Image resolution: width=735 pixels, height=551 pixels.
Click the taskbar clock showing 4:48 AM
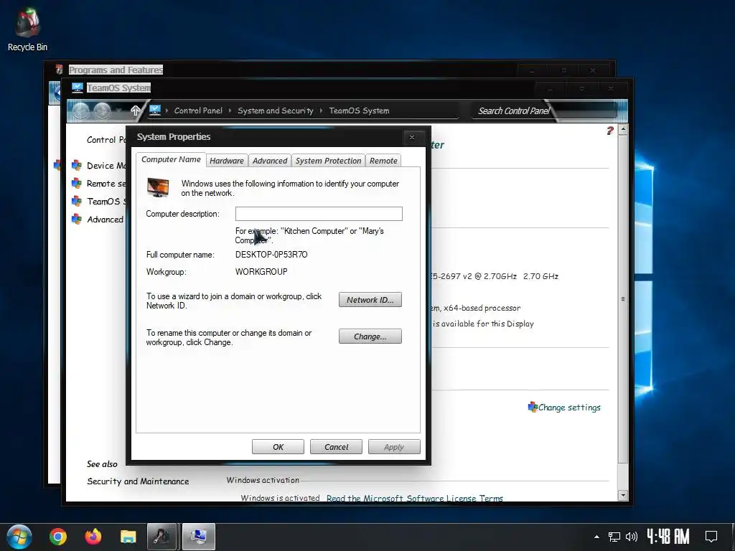click(668, 537)
